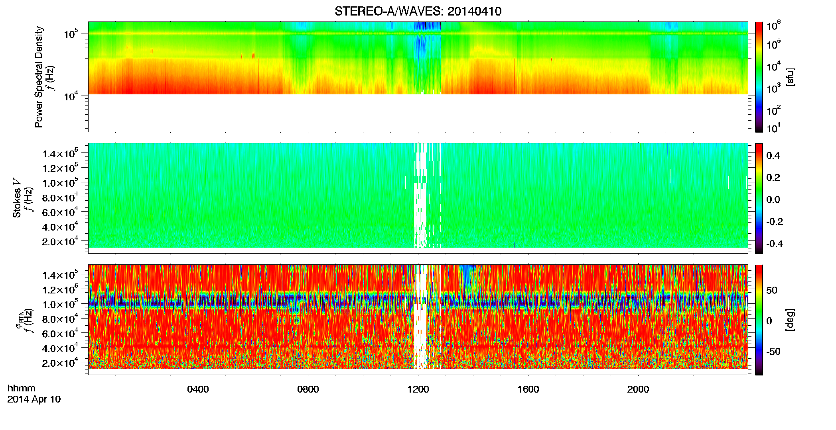
Task: Click the 2014 Apr 10 date label
Action: tap(34, 399)
